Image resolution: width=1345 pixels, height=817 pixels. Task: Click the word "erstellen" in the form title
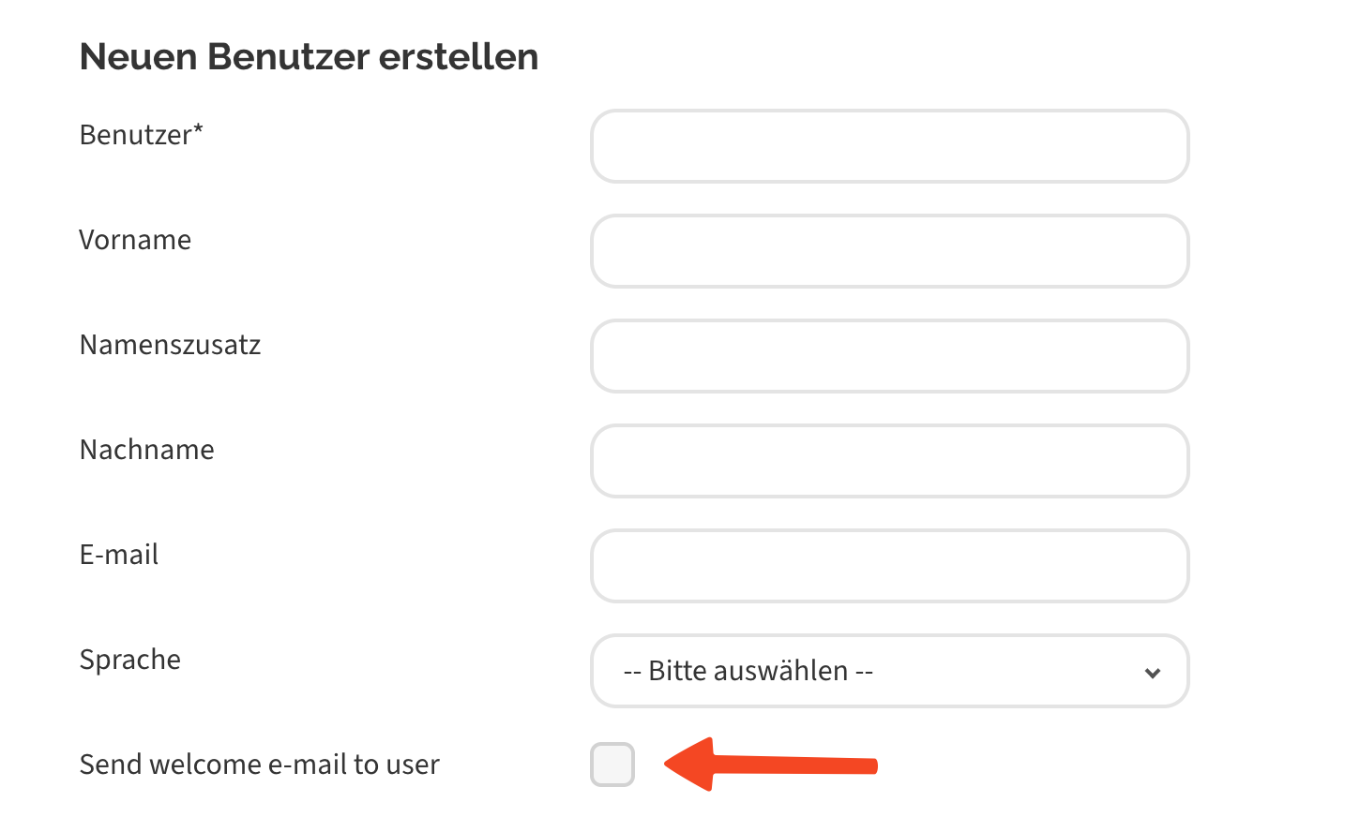tap(458, 57)
